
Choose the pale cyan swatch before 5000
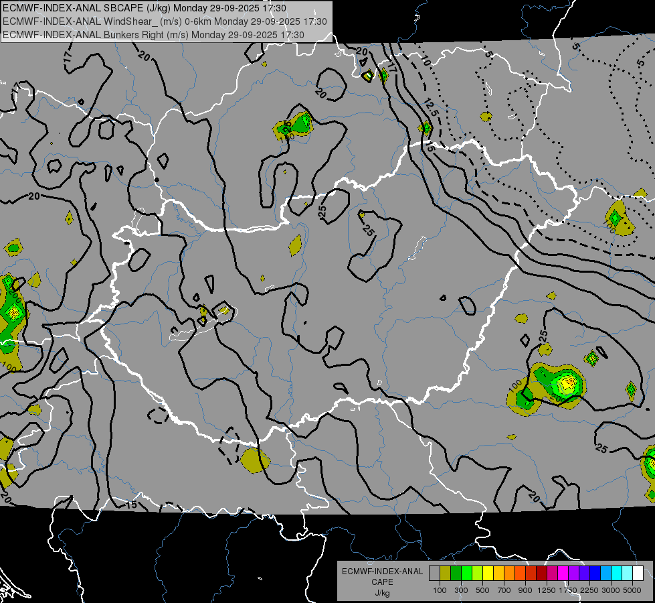coord(628,574)
